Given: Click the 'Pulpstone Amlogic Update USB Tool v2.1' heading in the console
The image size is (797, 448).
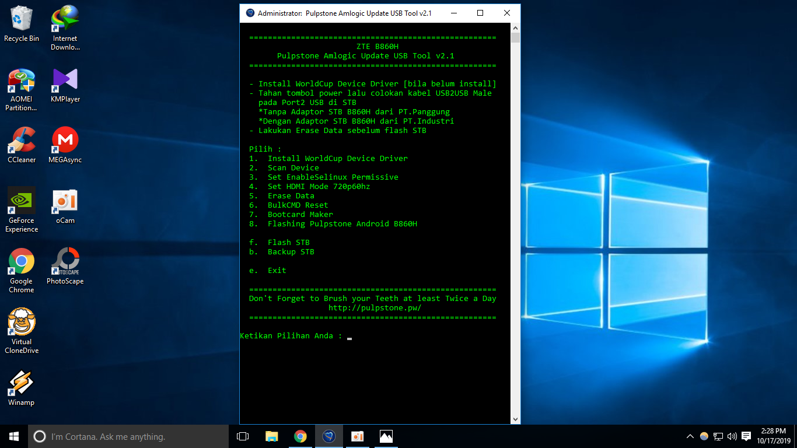Looking at the screenshot, I should coord(366,56).
